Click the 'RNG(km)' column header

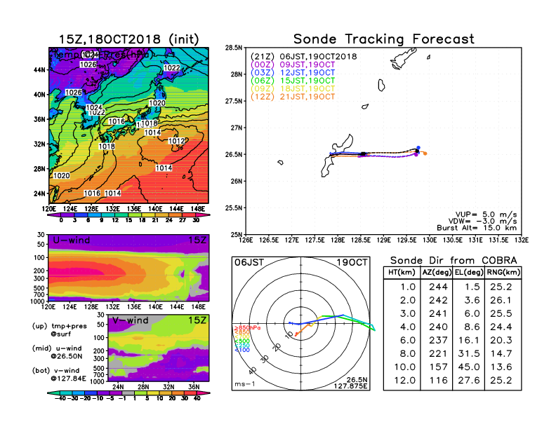[x=503, y=272]
